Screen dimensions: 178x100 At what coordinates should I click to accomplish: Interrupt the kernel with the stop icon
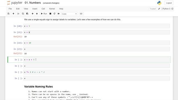pyautogui.click(x=50, y=14)
